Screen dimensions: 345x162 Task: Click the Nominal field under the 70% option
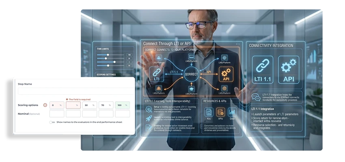click(x=106, y=114)
